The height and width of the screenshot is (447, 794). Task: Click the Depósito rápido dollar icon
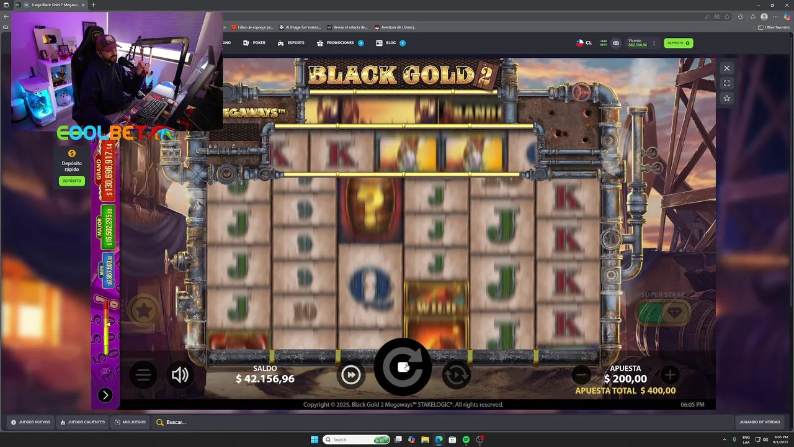pos(71,153)
